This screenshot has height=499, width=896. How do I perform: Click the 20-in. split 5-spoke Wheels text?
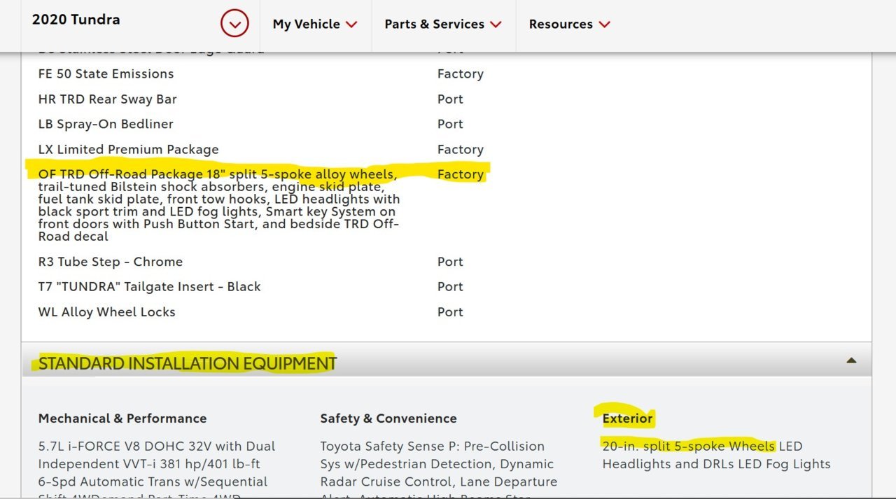(x=689, y=446)
